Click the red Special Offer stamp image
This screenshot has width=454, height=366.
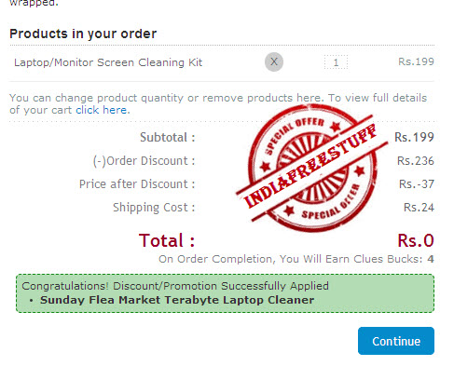point(312,168)
